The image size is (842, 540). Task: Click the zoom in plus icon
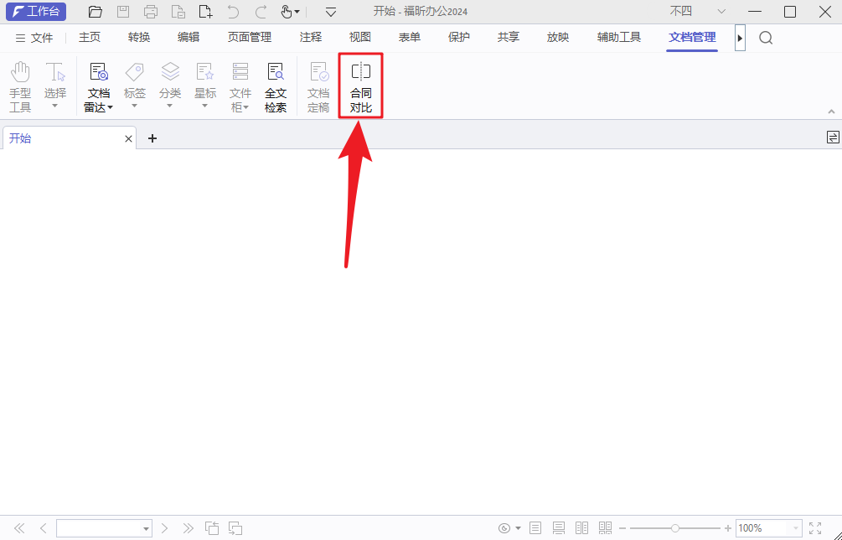point(727,528)
